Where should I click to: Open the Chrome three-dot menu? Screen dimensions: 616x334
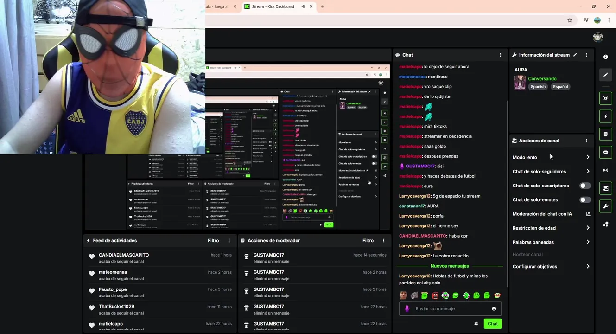point(609,20)
